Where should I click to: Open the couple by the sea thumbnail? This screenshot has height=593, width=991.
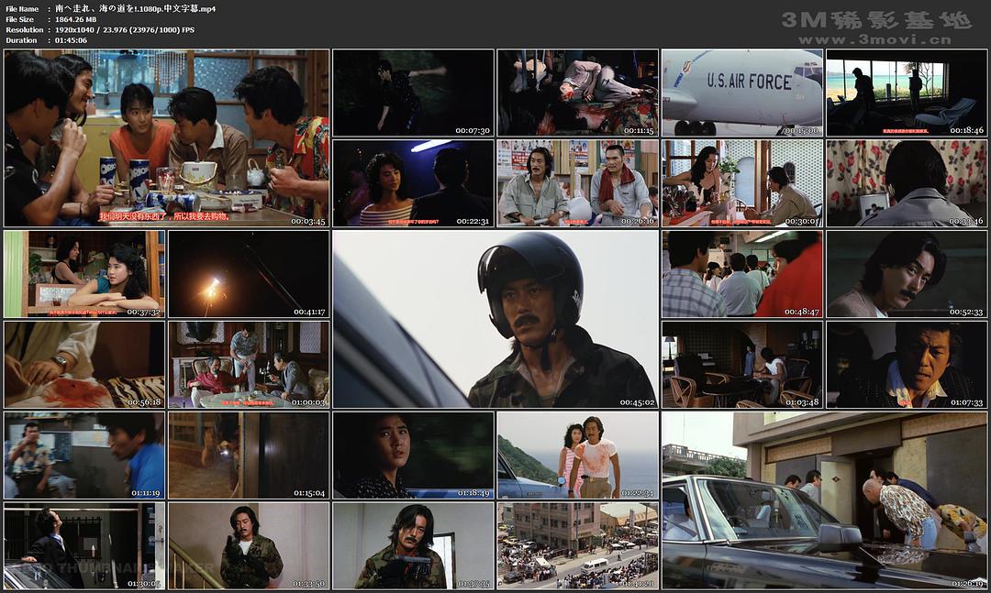point(577,455)
